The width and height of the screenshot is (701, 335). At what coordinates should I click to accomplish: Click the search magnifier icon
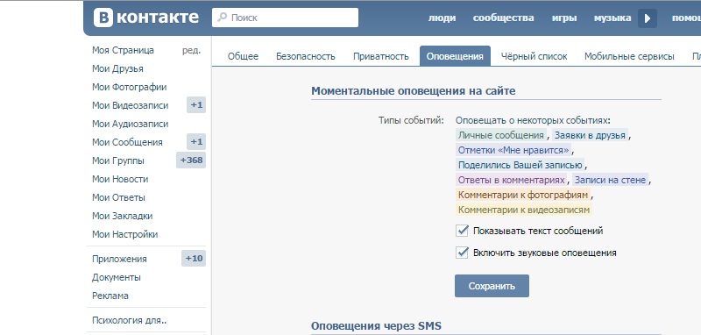coord(222,18)
